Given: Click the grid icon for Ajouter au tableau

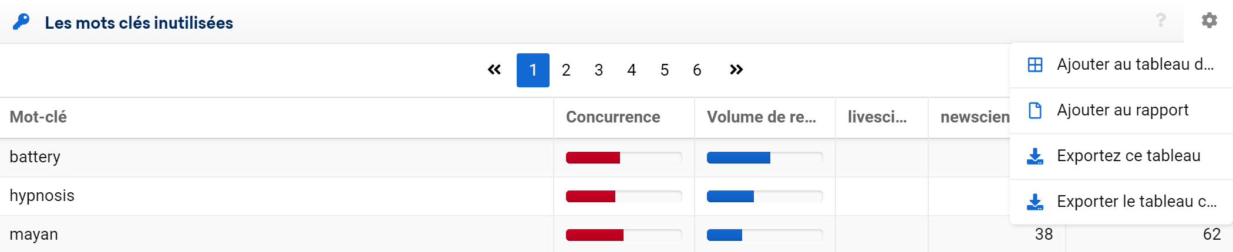Looking at the screenshot, I should coord(1035,64).
